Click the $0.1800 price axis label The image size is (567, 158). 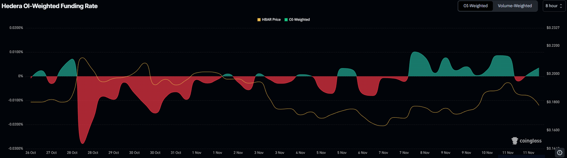pos(553,102)
